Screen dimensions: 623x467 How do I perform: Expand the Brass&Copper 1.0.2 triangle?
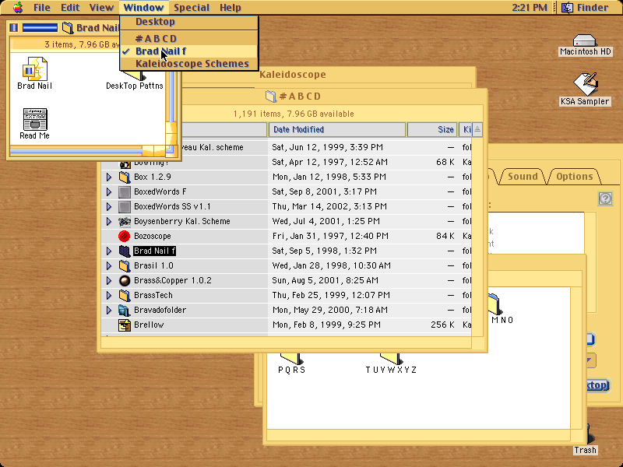coord(109,281)
